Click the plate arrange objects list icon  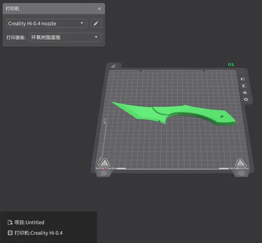pos(243,79)
